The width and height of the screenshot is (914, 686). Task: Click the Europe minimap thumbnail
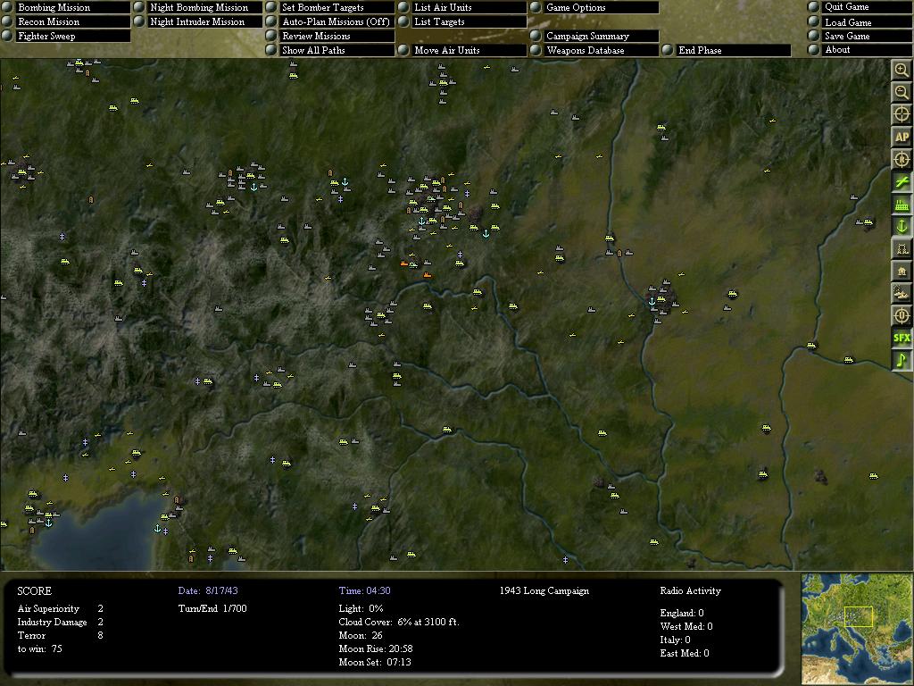coord(857,629)
